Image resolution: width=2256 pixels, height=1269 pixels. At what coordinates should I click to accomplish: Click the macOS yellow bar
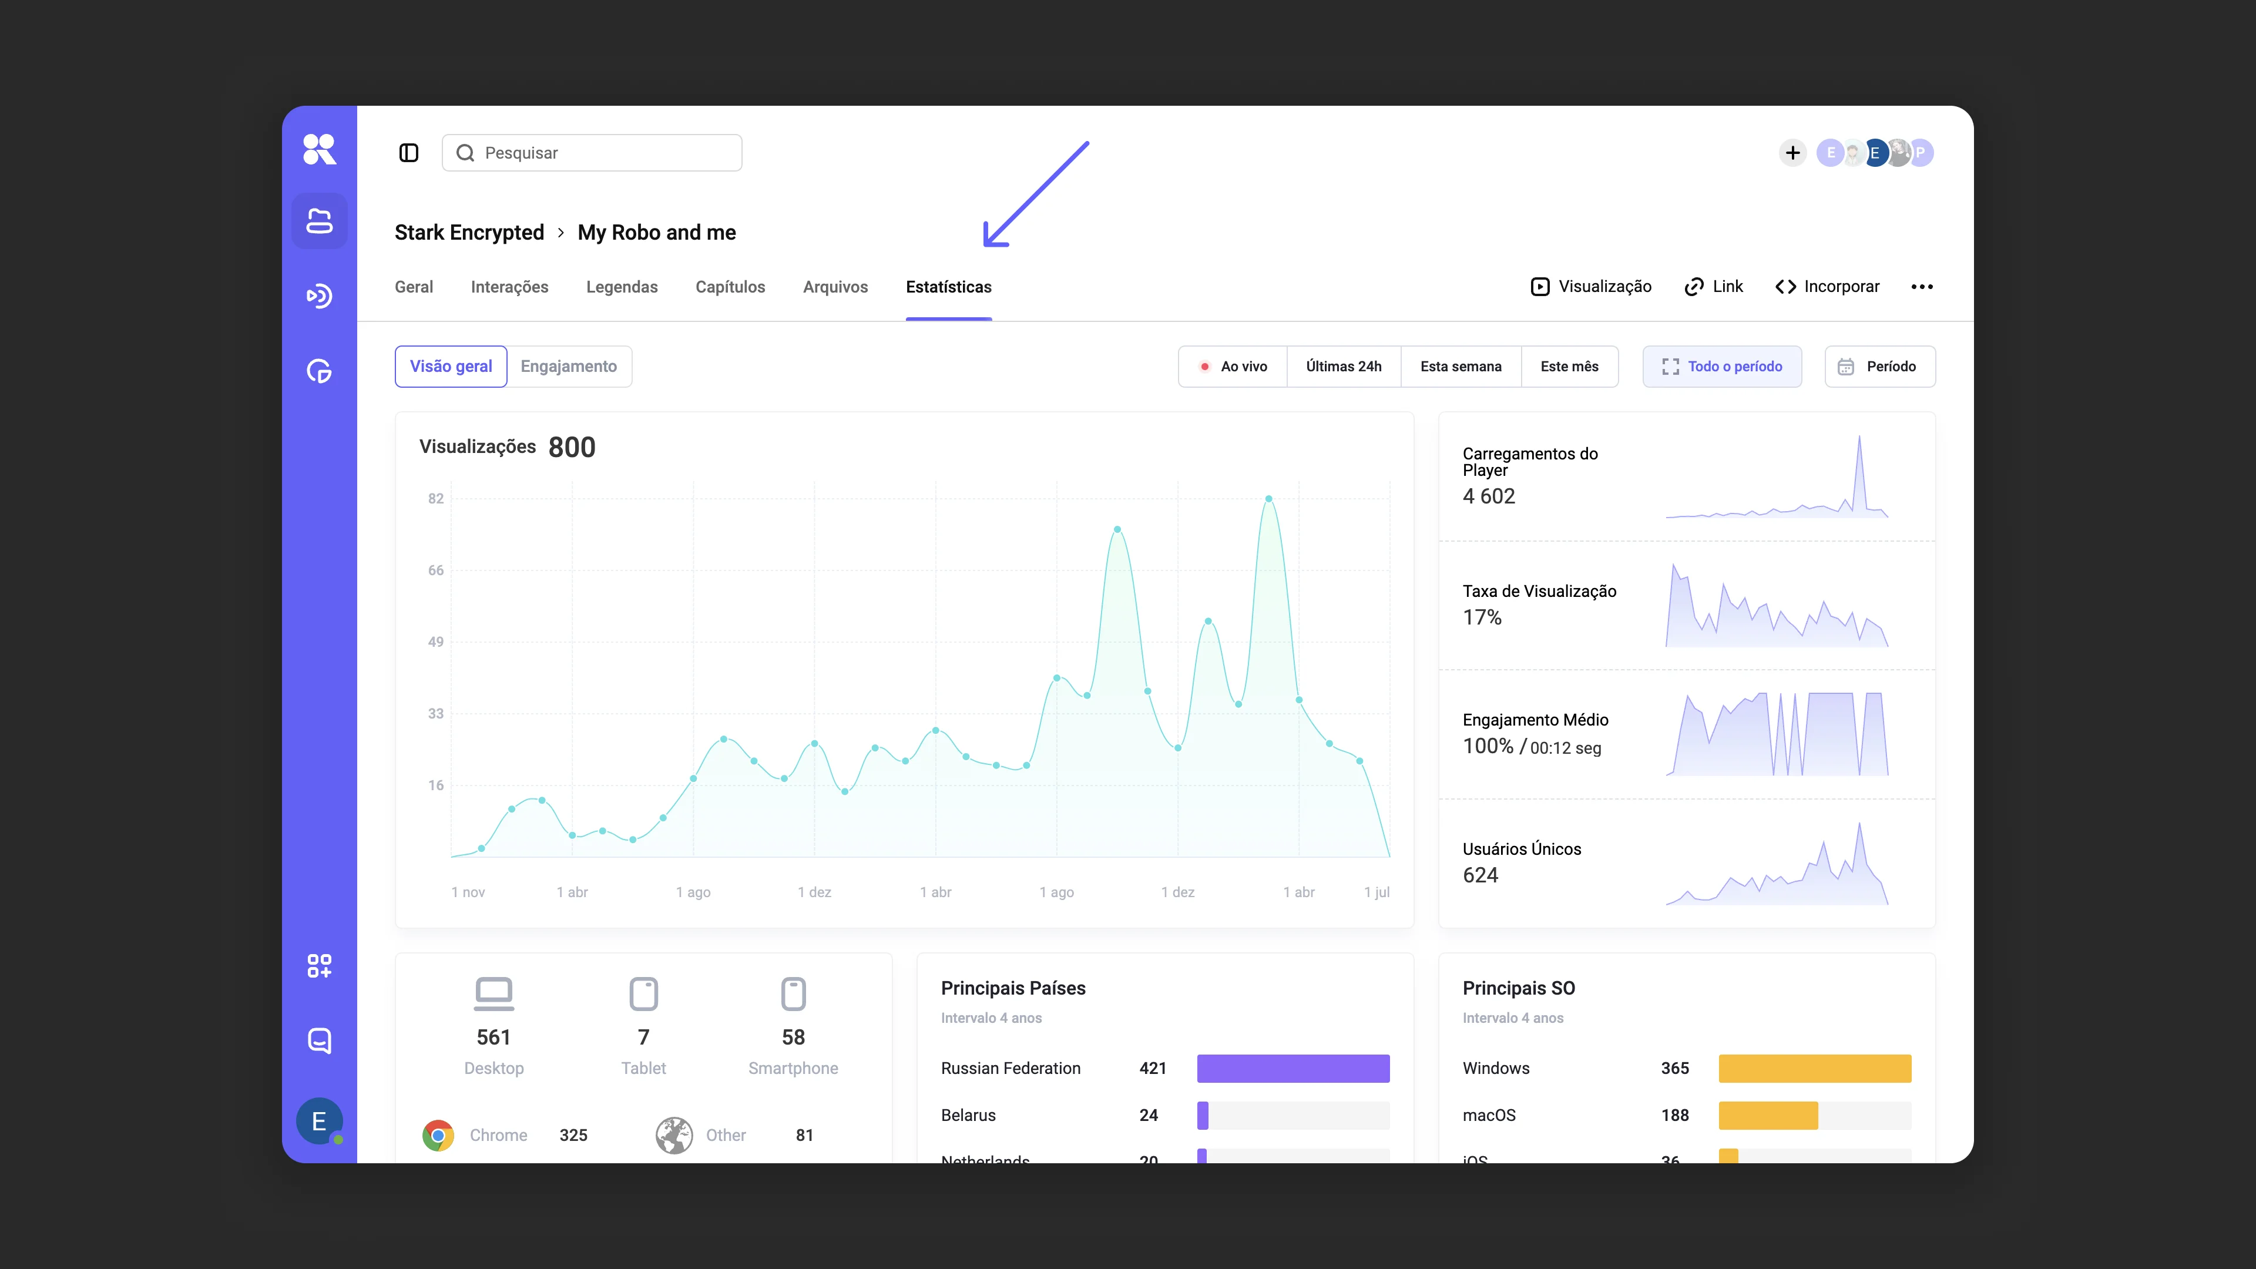(1768, 1116)
